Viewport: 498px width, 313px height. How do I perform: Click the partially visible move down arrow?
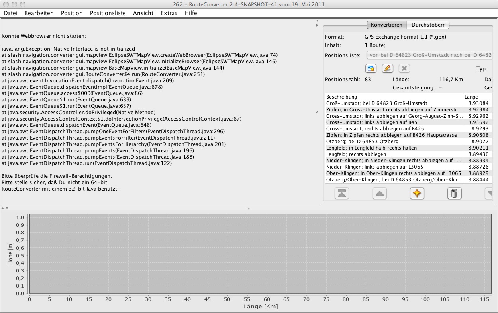489,194
